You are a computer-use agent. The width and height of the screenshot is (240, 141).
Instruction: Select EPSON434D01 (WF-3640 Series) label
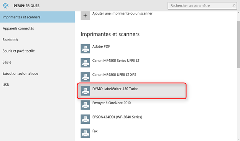[117, 117]
